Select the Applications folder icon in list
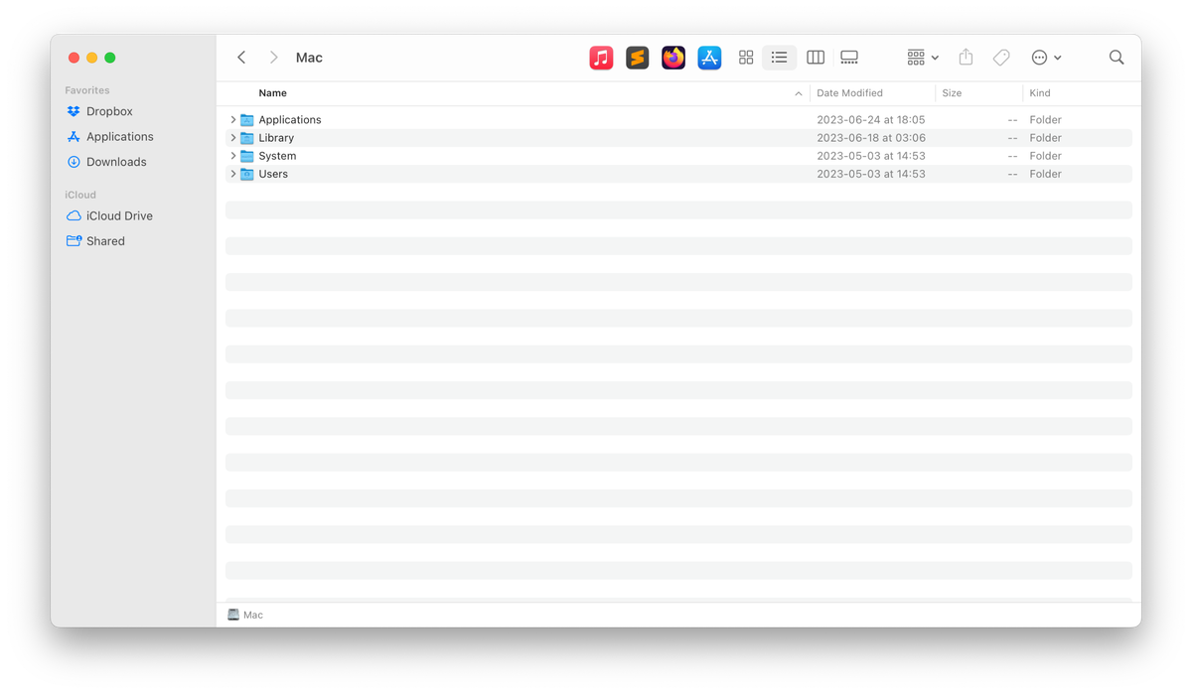The width and height of the screenshot is (1192, 694). click(247, 120)
